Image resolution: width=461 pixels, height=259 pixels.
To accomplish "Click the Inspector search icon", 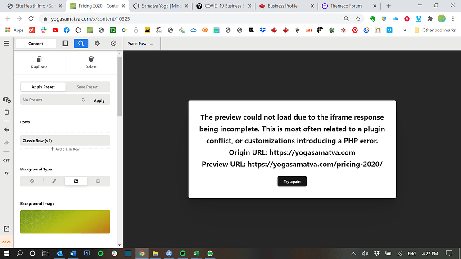I will (81, 44).
